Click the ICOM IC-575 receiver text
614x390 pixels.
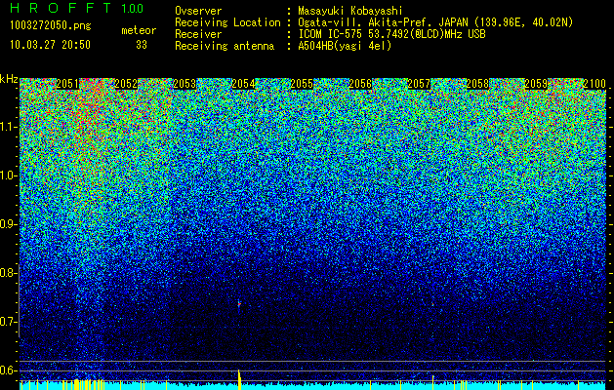click(x=391, y=34)
